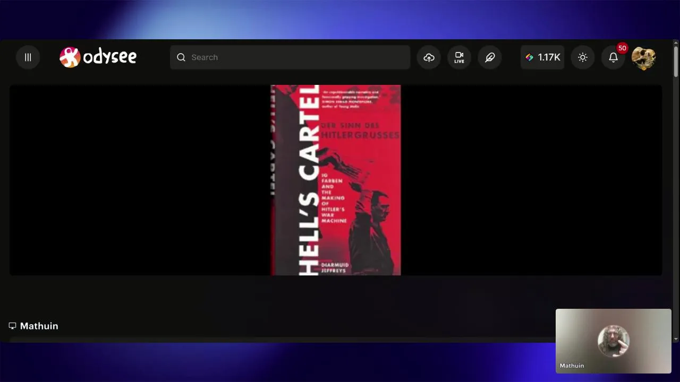Go to Odysee home via logo
Screen dimensions: 680x382
(x=98, y=57)
